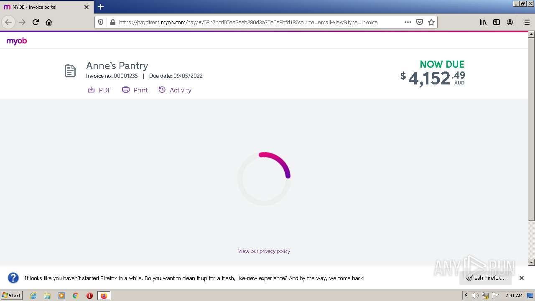Click the show desktop button
535x301 pixels.
click(530, 296)
